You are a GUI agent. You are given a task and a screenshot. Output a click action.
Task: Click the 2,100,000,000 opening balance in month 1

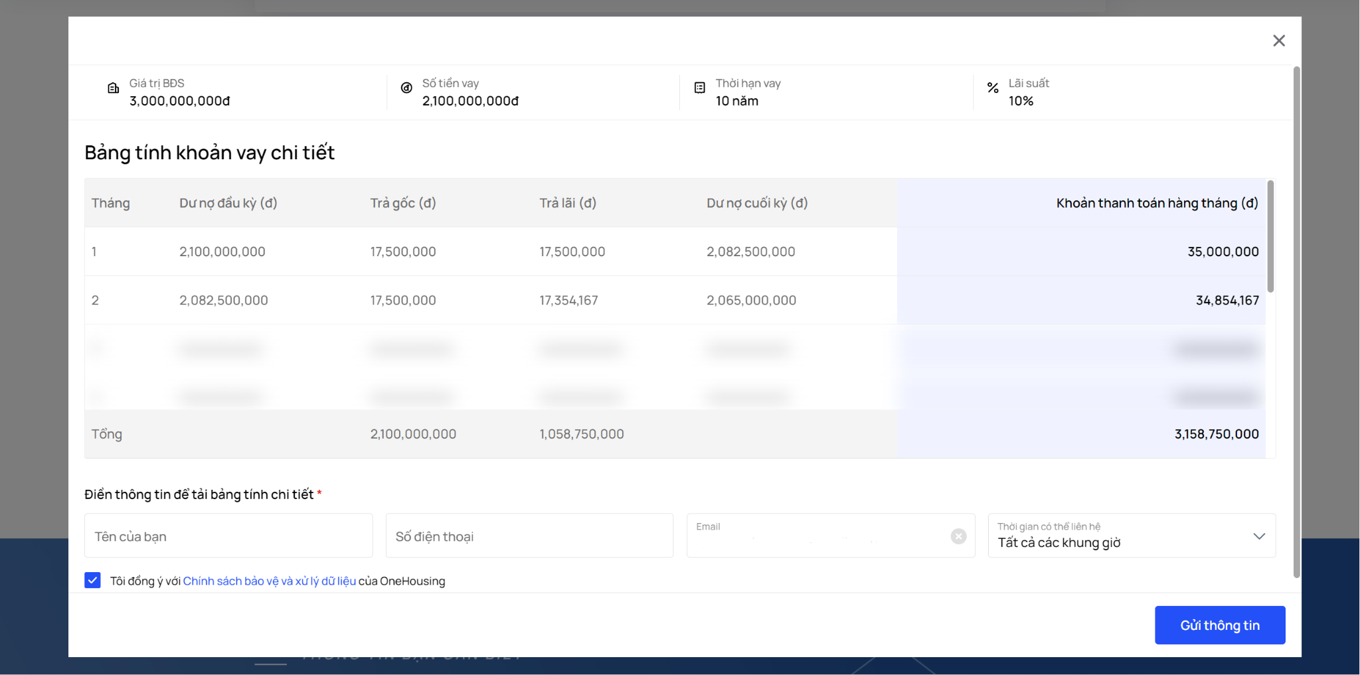click(x=222, y=252)
